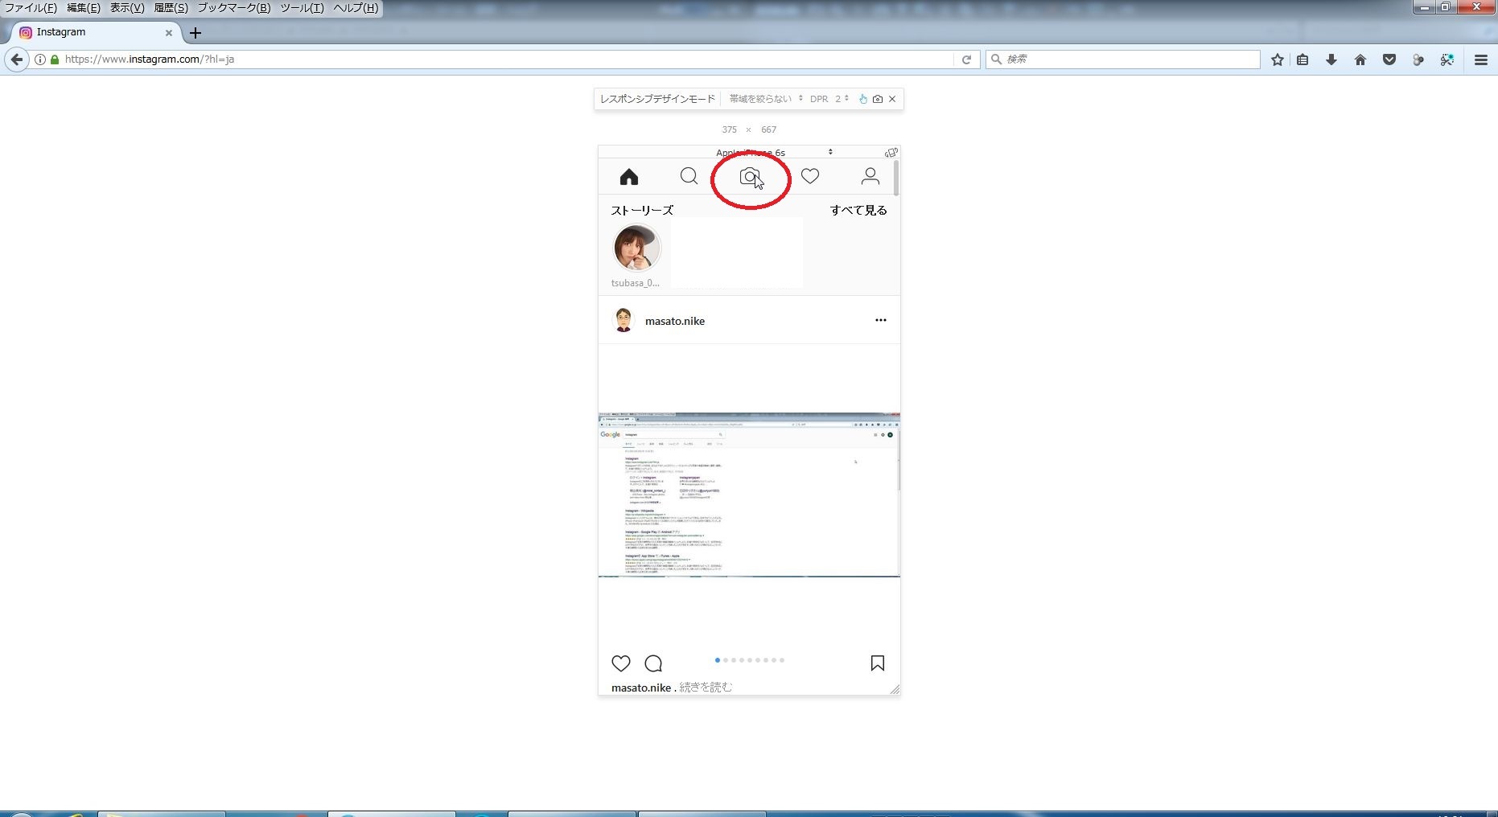The width and height of the screenshot is (1498, 817).
Task: Open the downloads arrow panel
Action: tap(1331, 60)
